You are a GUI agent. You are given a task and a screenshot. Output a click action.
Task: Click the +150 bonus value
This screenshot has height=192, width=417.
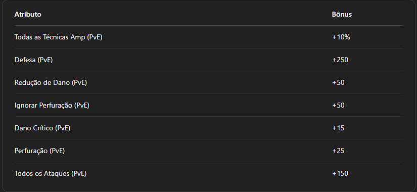point(340,174)
